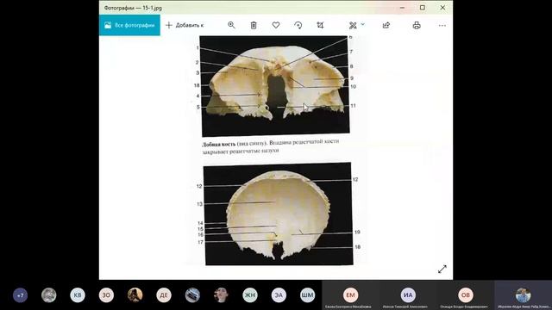Toggle fullscreen with the diagonal arrows icon
Viewport: 552px width, 310px height.
pyautogui.click(x=442, y=270)
